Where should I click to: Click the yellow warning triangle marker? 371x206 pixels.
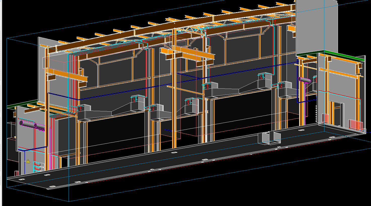[x=28, y=161]
